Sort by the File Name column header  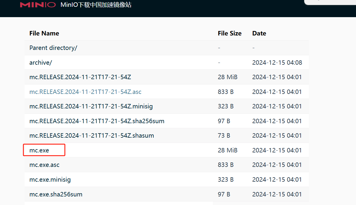click(x=44, y=33)
